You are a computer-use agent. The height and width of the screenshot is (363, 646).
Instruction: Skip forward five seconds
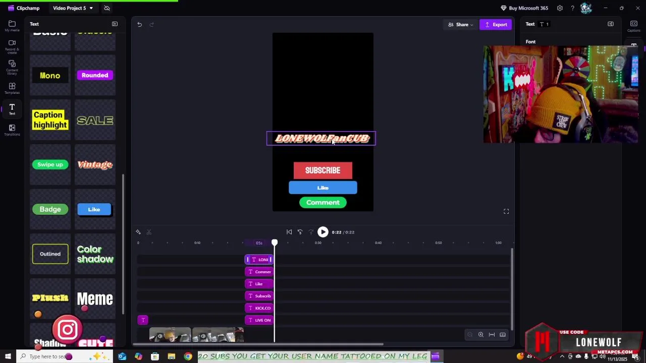tap(311, 232)
